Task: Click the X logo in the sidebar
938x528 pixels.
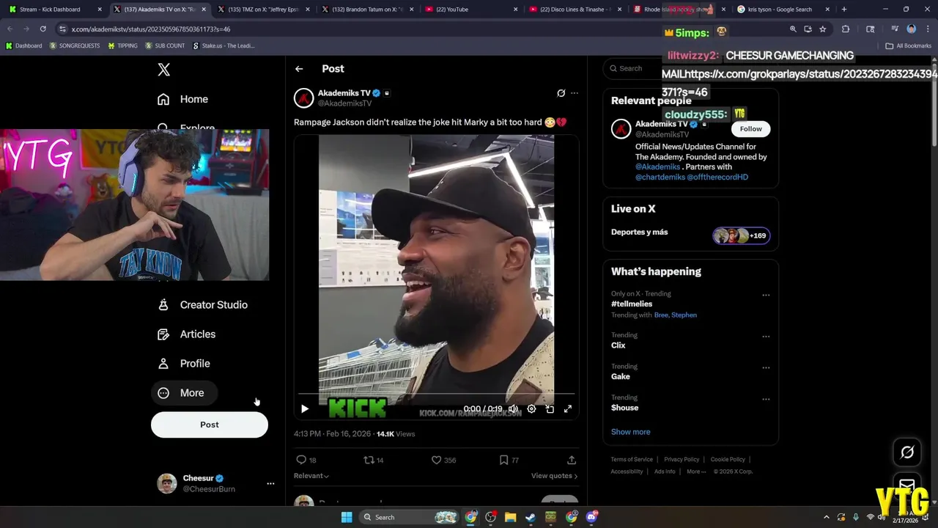Action: tap(164, 70)
